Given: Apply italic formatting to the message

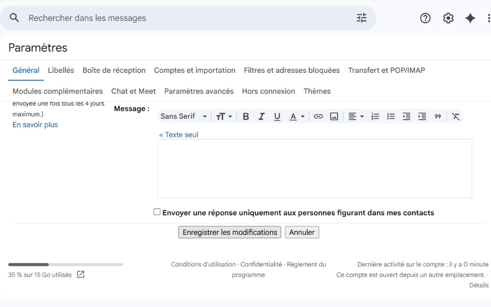Looking at the screenshot, I should click(261, 116).
